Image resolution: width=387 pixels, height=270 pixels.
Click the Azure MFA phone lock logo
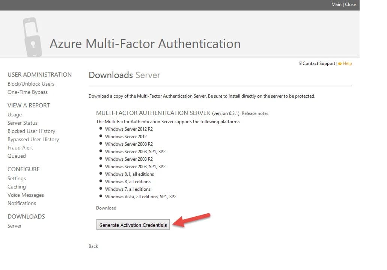click(x=32, y=37)
